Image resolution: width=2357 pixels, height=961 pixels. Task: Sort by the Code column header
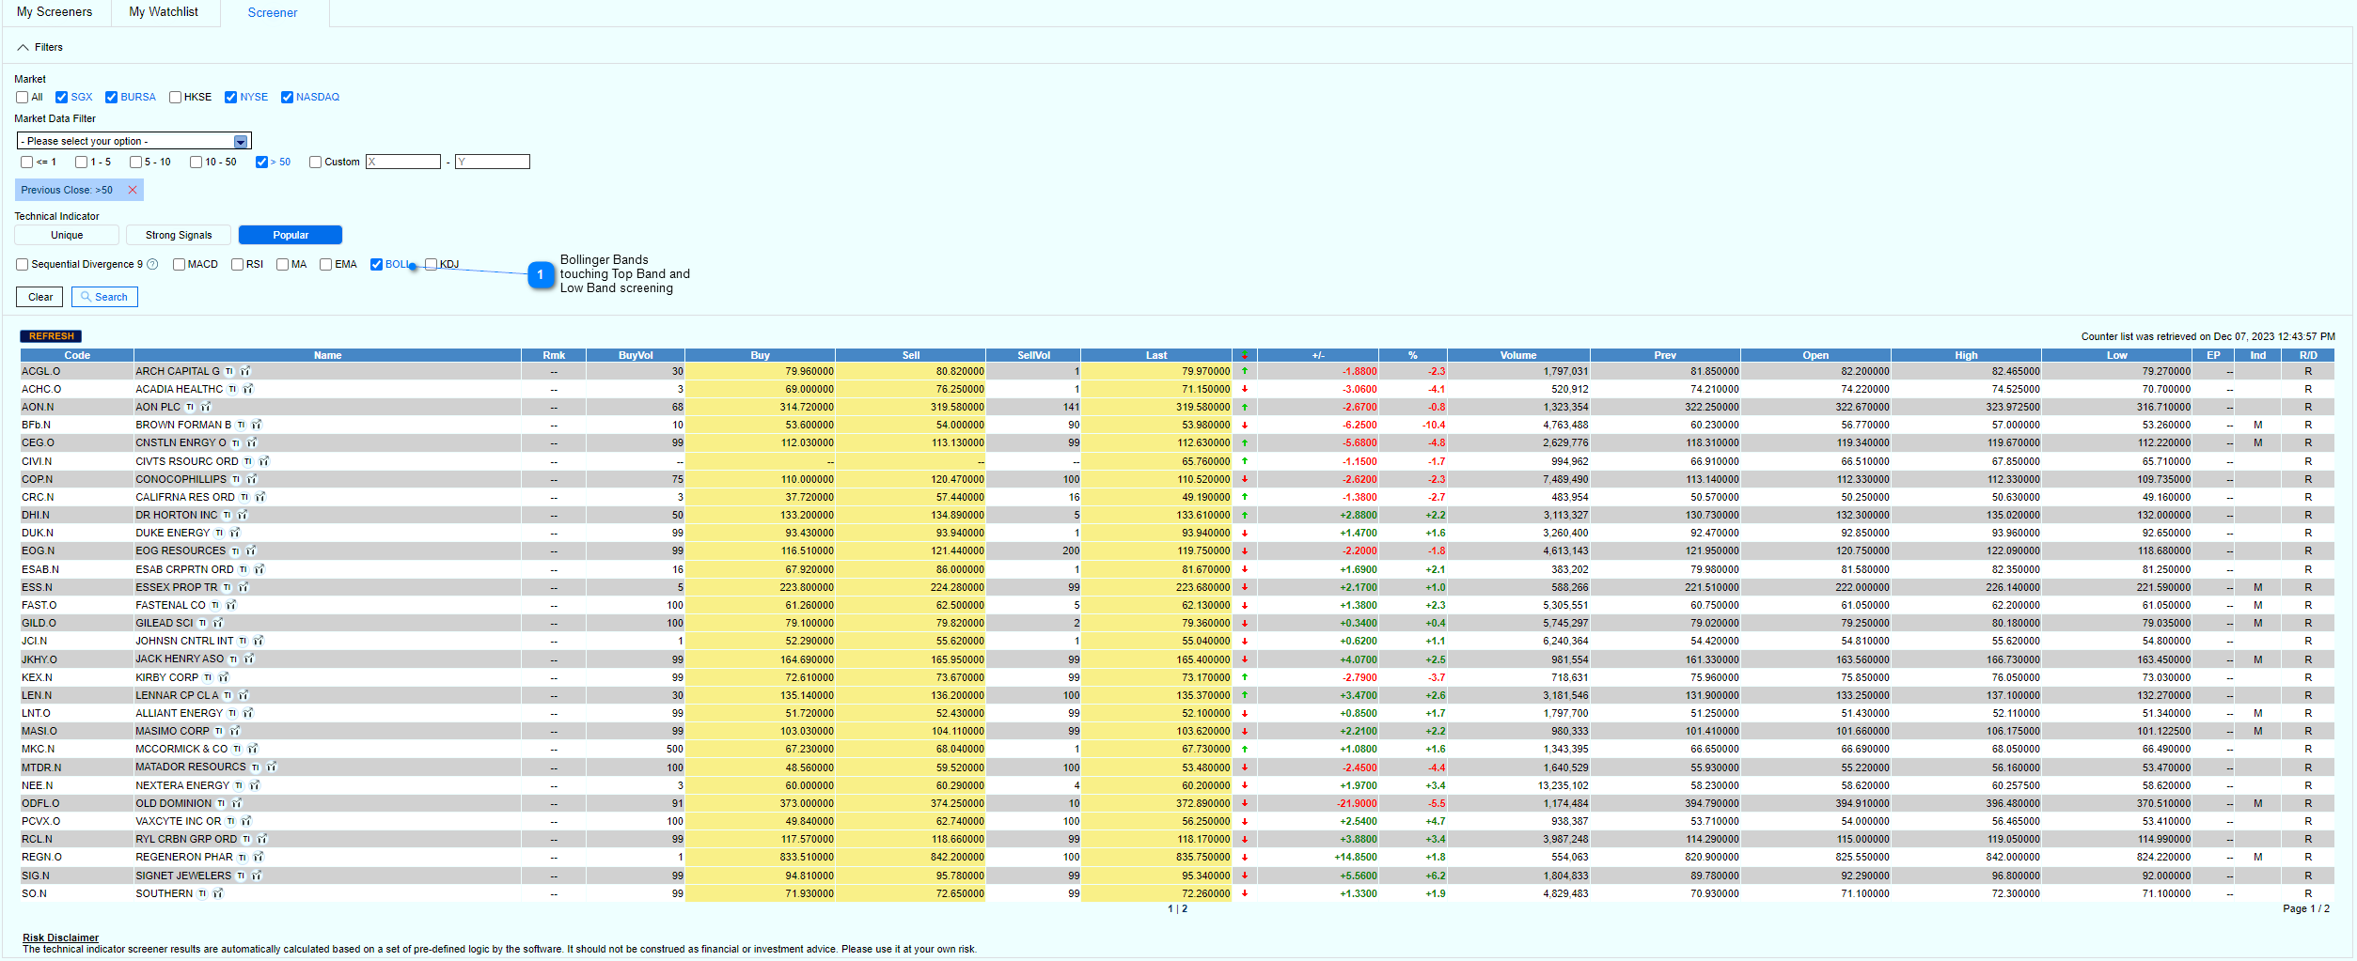pos(77,355)
